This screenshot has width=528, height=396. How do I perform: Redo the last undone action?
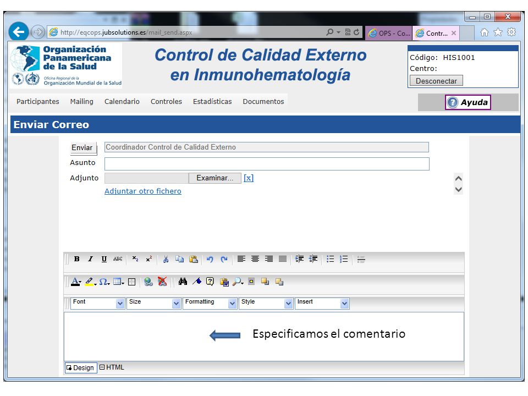point(224,259)
